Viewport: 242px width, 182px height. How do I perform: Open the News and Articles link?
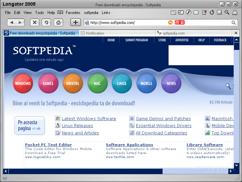click(80, 133)
